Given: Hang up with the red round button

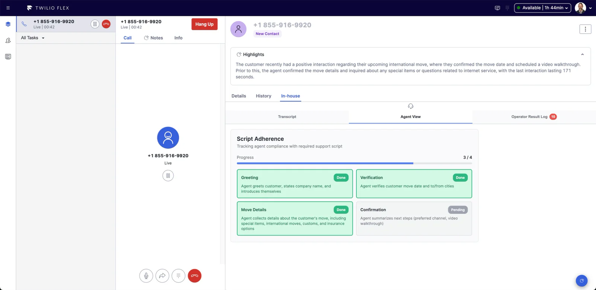Looking at the screenshot, I should click(194, 276).
